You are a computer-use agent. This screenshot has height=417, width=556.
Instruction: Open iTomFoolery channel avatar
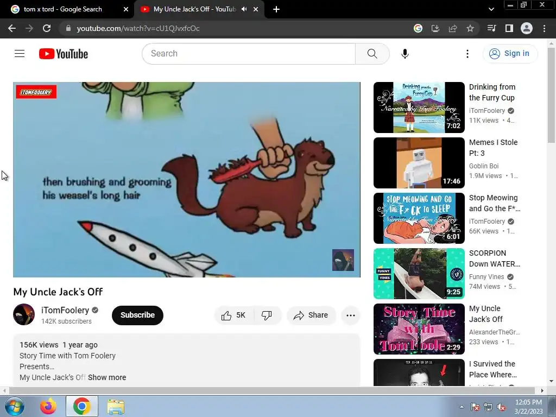pos(24,314)
